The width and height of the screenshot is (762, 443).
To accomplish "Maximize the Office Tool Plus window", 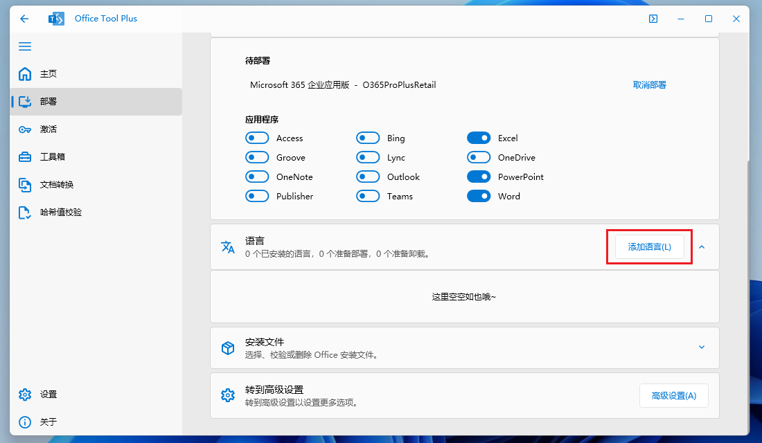I will click(x=709, y=19).
